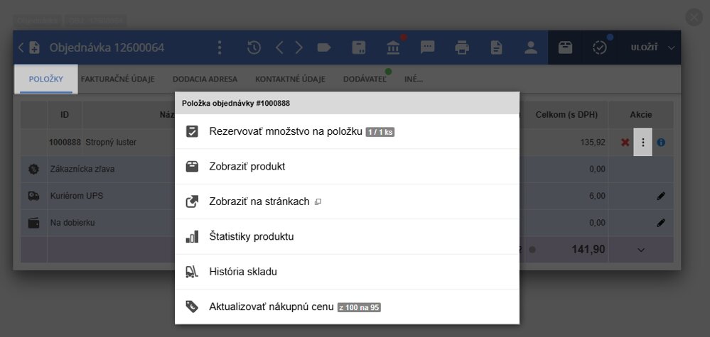Click the order status check-circle icon
This screenshot has height=337, width=710.
600,48
